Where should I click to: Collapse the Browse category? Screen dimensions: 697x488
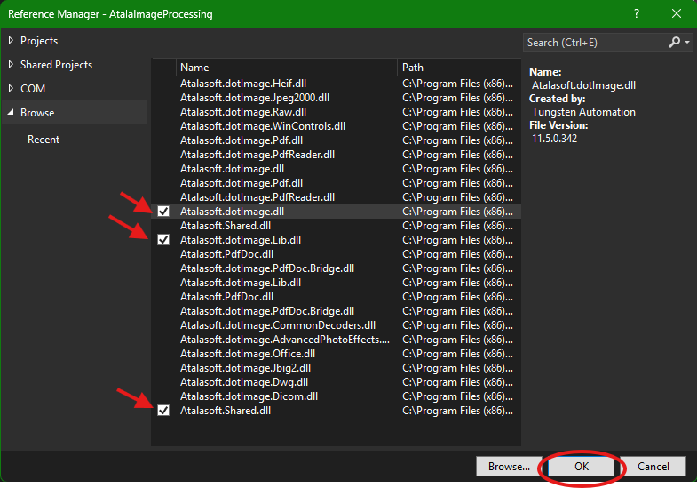coord(11,113)
